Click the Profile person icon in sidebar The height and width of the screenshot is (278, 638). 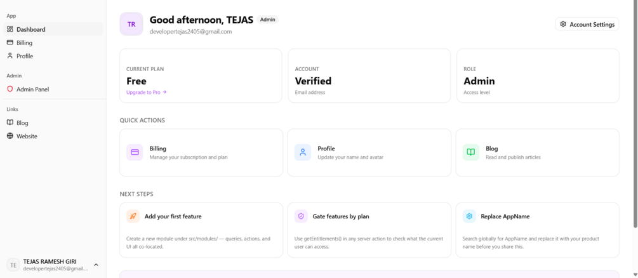click(x=10, y=56)
